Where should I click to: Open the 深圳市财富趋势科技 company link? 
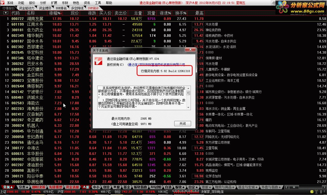156,65
